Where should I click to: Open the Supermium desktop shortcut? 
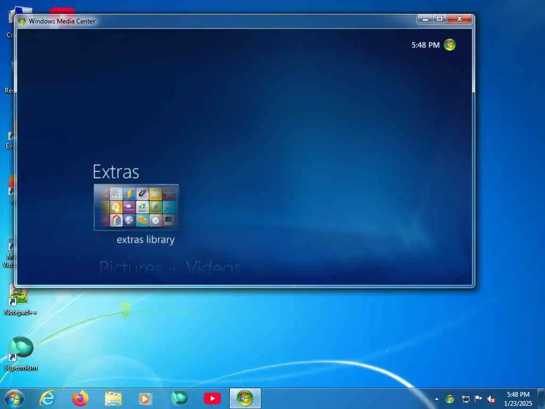click(x=21, y=354)
